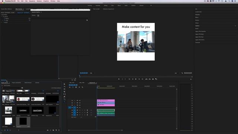Open the Sequence menu in menu bar
This screenshot has height=134, width=238.
tap(32, 1)
